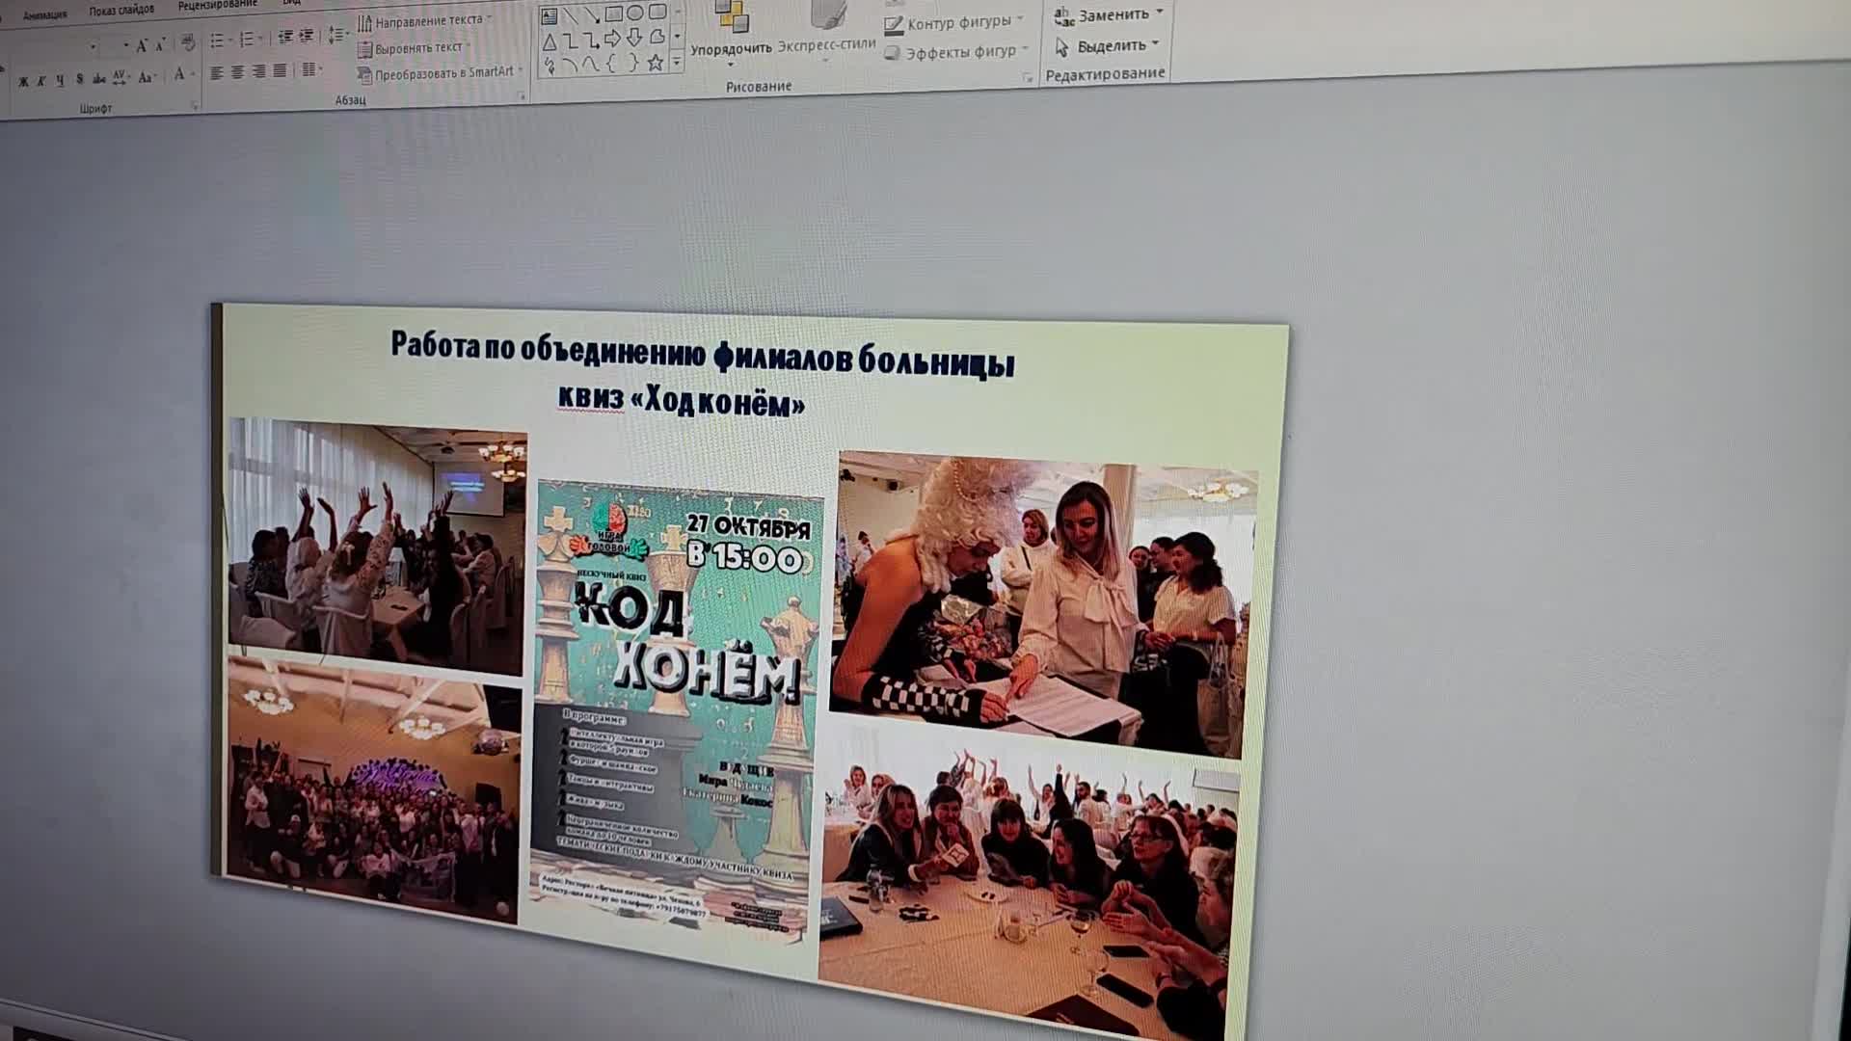1851x1041 pixels.
Task: Open the Показ слайдов tab
Action: [121, 10]
